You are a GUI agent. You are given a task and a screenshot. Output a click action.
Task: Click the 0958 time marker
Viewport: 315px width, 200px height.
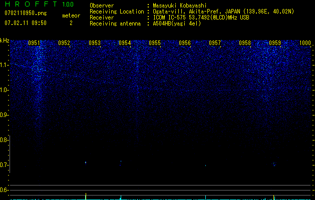pos(245,43)
